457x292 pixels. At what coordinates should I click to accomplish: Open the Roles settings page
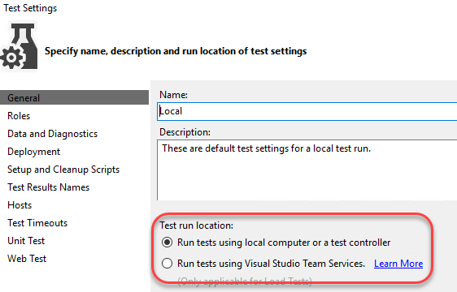pos(19,116)
